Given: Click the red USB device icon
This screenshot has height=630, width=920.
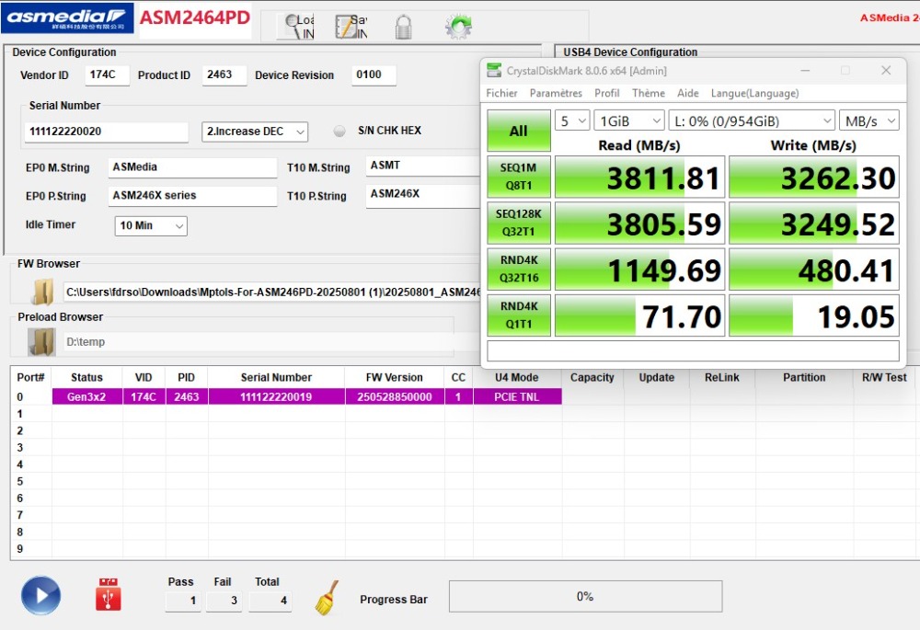Looking at the screenshot, I should point(108,595).
